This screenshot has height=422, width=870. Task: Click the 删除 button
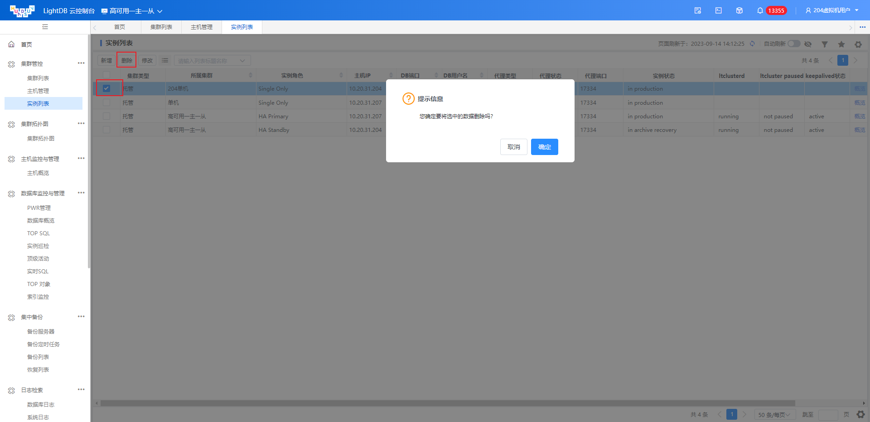point(127,60)
